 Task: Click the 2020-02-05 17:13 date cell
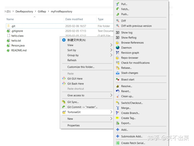pos(76,31)
